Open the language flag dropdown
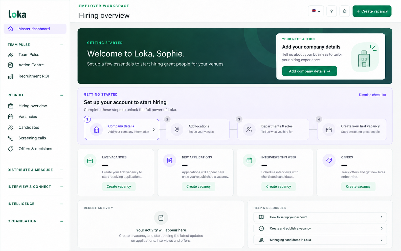The height and width of the screenshot is (251, 401). 316,11
